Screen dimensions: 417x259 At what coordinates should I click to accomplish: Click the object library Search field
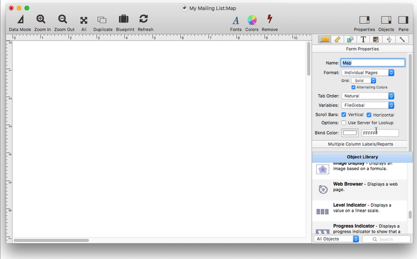pos(386,239)
